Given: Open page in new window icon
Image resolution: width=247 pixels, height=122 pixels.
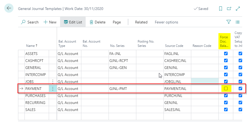Looking at the screenshot, I should [229, 9].
